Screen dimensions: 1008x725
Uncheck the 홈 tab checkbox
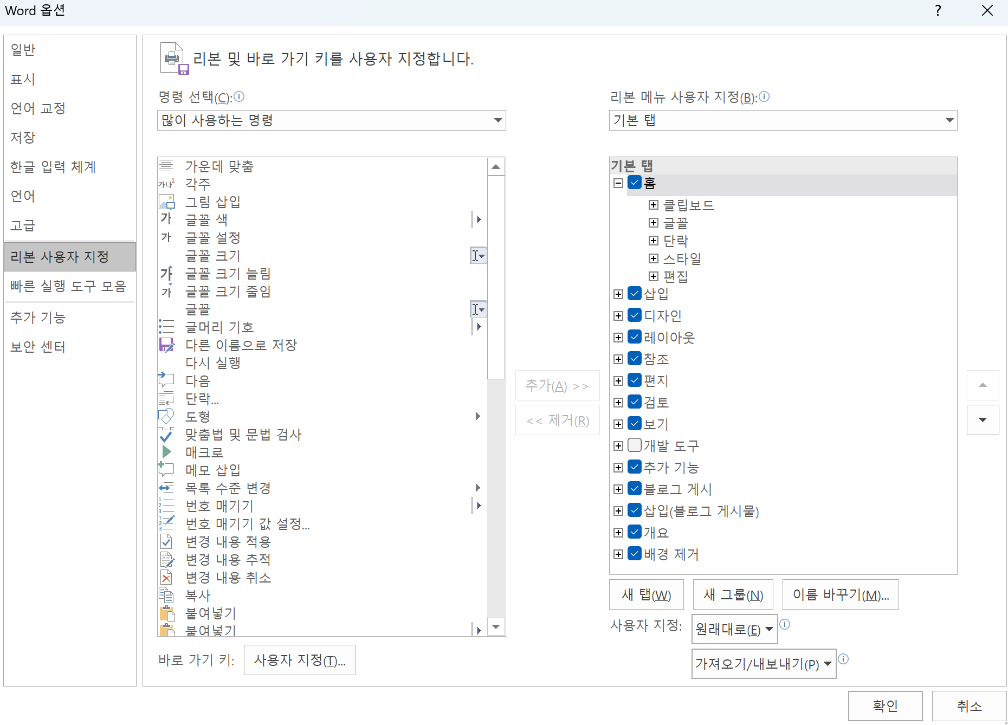tap(635, 183)
